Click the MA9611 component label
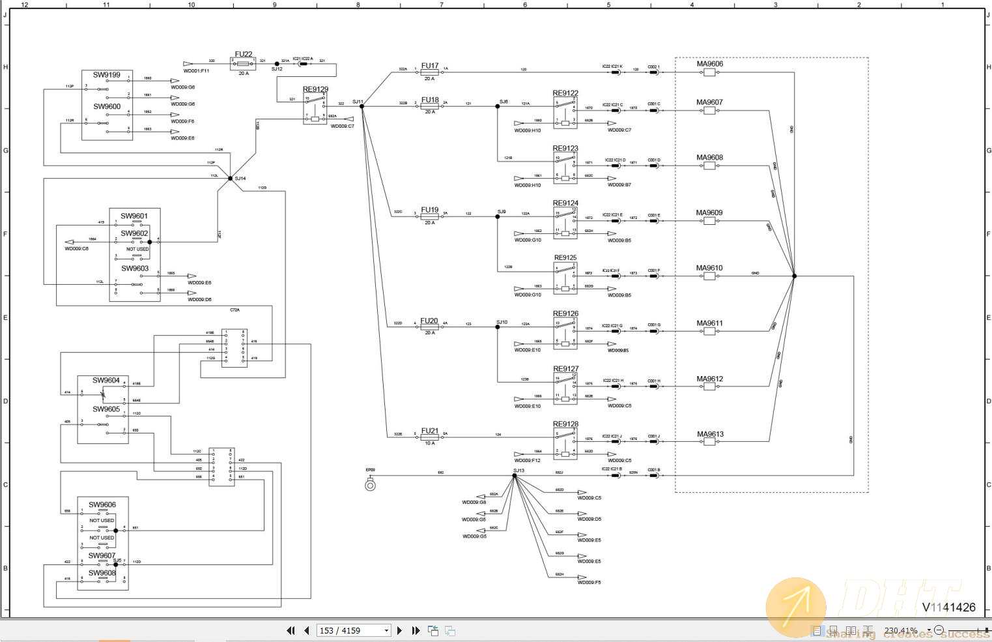Viewport: 992px width, 642px height. 709,323
